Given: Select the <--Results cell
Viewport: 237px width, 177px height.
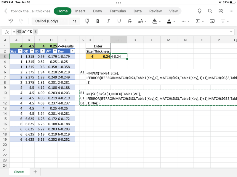Looking at the screenshot, I should pos(66,46).
